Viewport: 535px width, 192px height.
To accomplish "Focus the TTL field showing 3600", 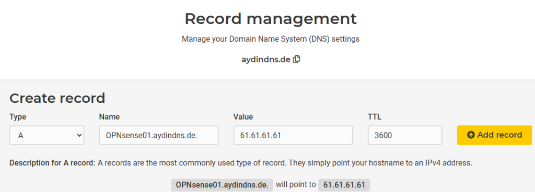I will point(405,135).
